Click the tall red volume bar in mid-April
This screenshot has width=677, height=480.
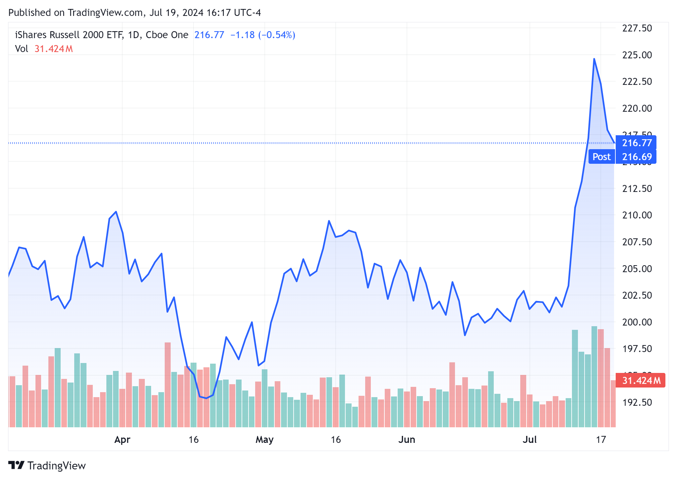(x=168, y=385)
